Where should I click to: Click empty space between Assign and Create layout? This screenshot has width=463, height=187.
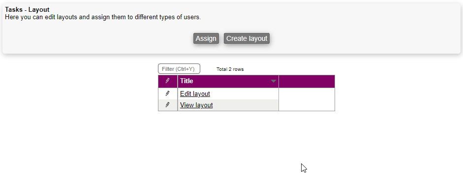click(221, 38)
